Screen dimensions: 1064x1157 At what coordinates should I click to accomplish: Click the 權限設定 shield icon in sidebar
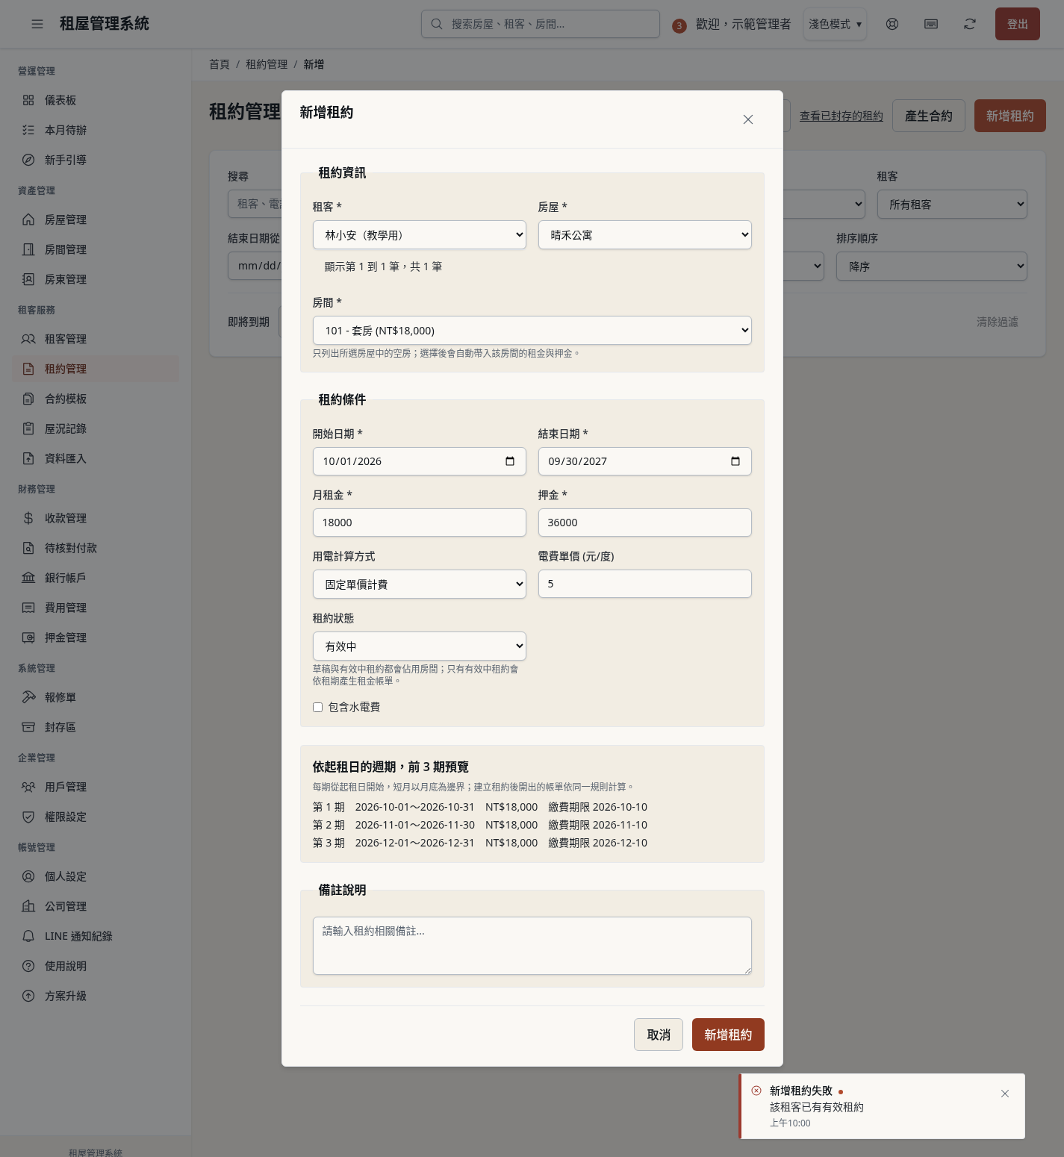pos(28,817)
